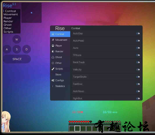The image size is (155, 135).
Task: Click the Player profile icon
Action: 53,46
